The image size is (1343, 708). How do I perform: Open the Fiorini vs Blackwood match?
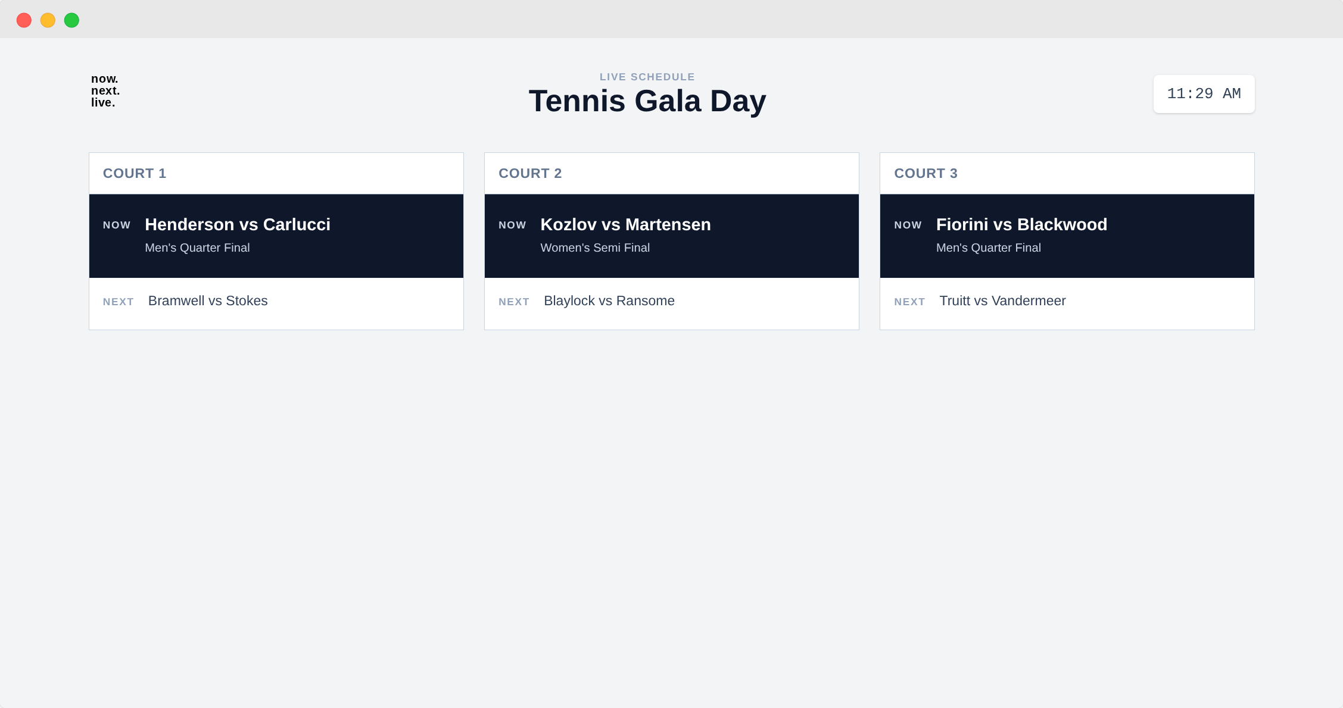point(1021,225)
